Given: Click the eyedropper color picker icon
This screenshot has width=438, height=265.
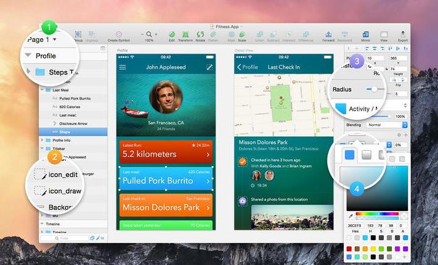Looking at the screenshot, I should [350, 216].
